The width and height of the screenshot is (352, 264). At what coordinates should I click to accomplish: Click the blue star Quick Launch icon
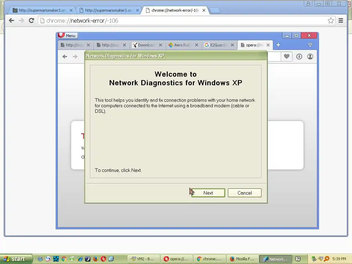[x=56, y=259]
